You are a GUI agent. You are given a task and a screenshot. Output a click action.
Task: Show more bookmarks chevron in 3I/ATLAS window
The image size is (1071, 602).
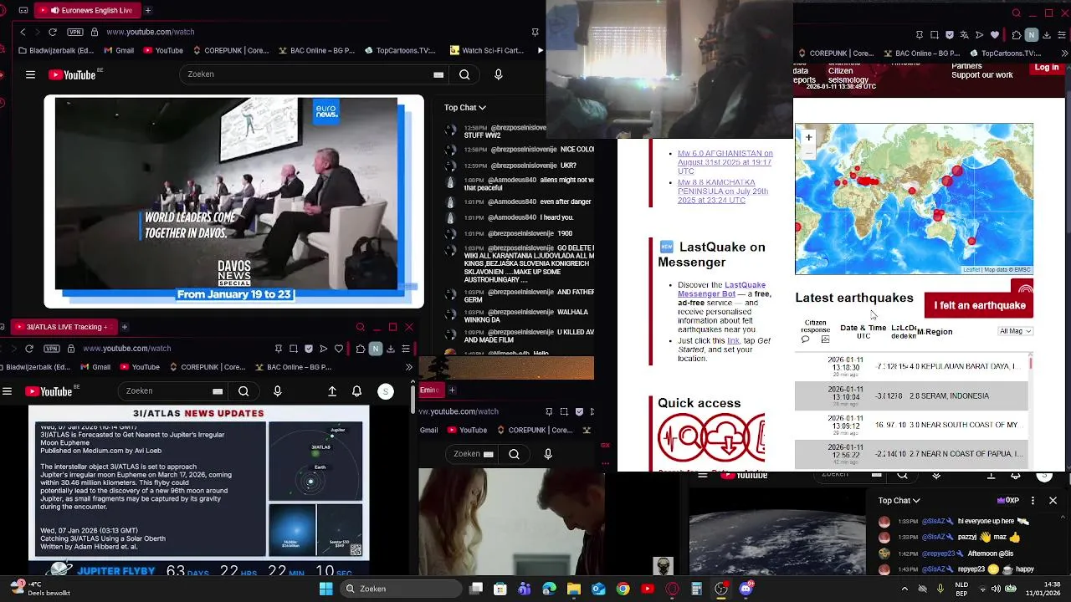(408, 367)
